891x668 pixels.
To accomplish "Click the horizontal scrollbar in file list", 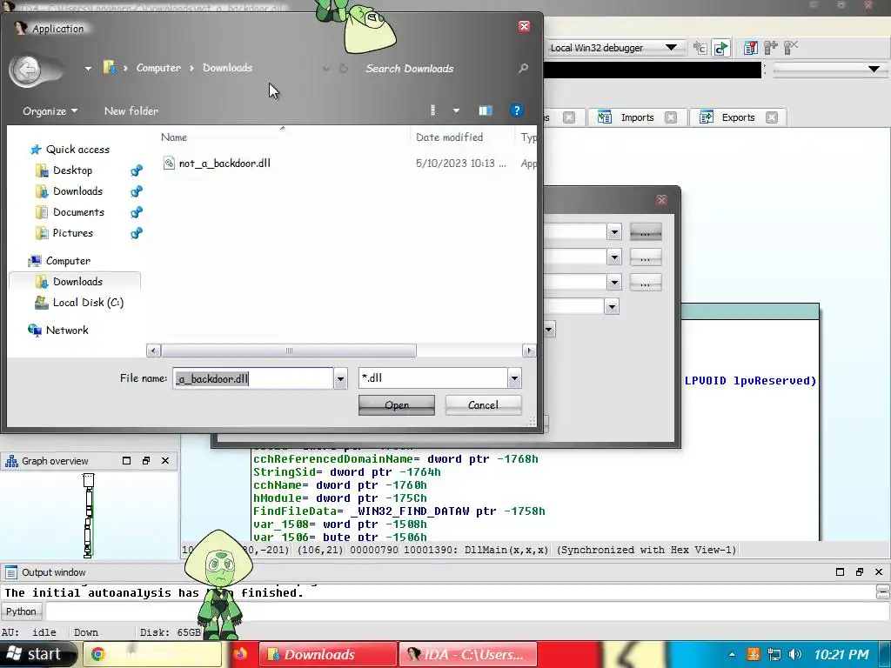I will [x=289, y=351].
